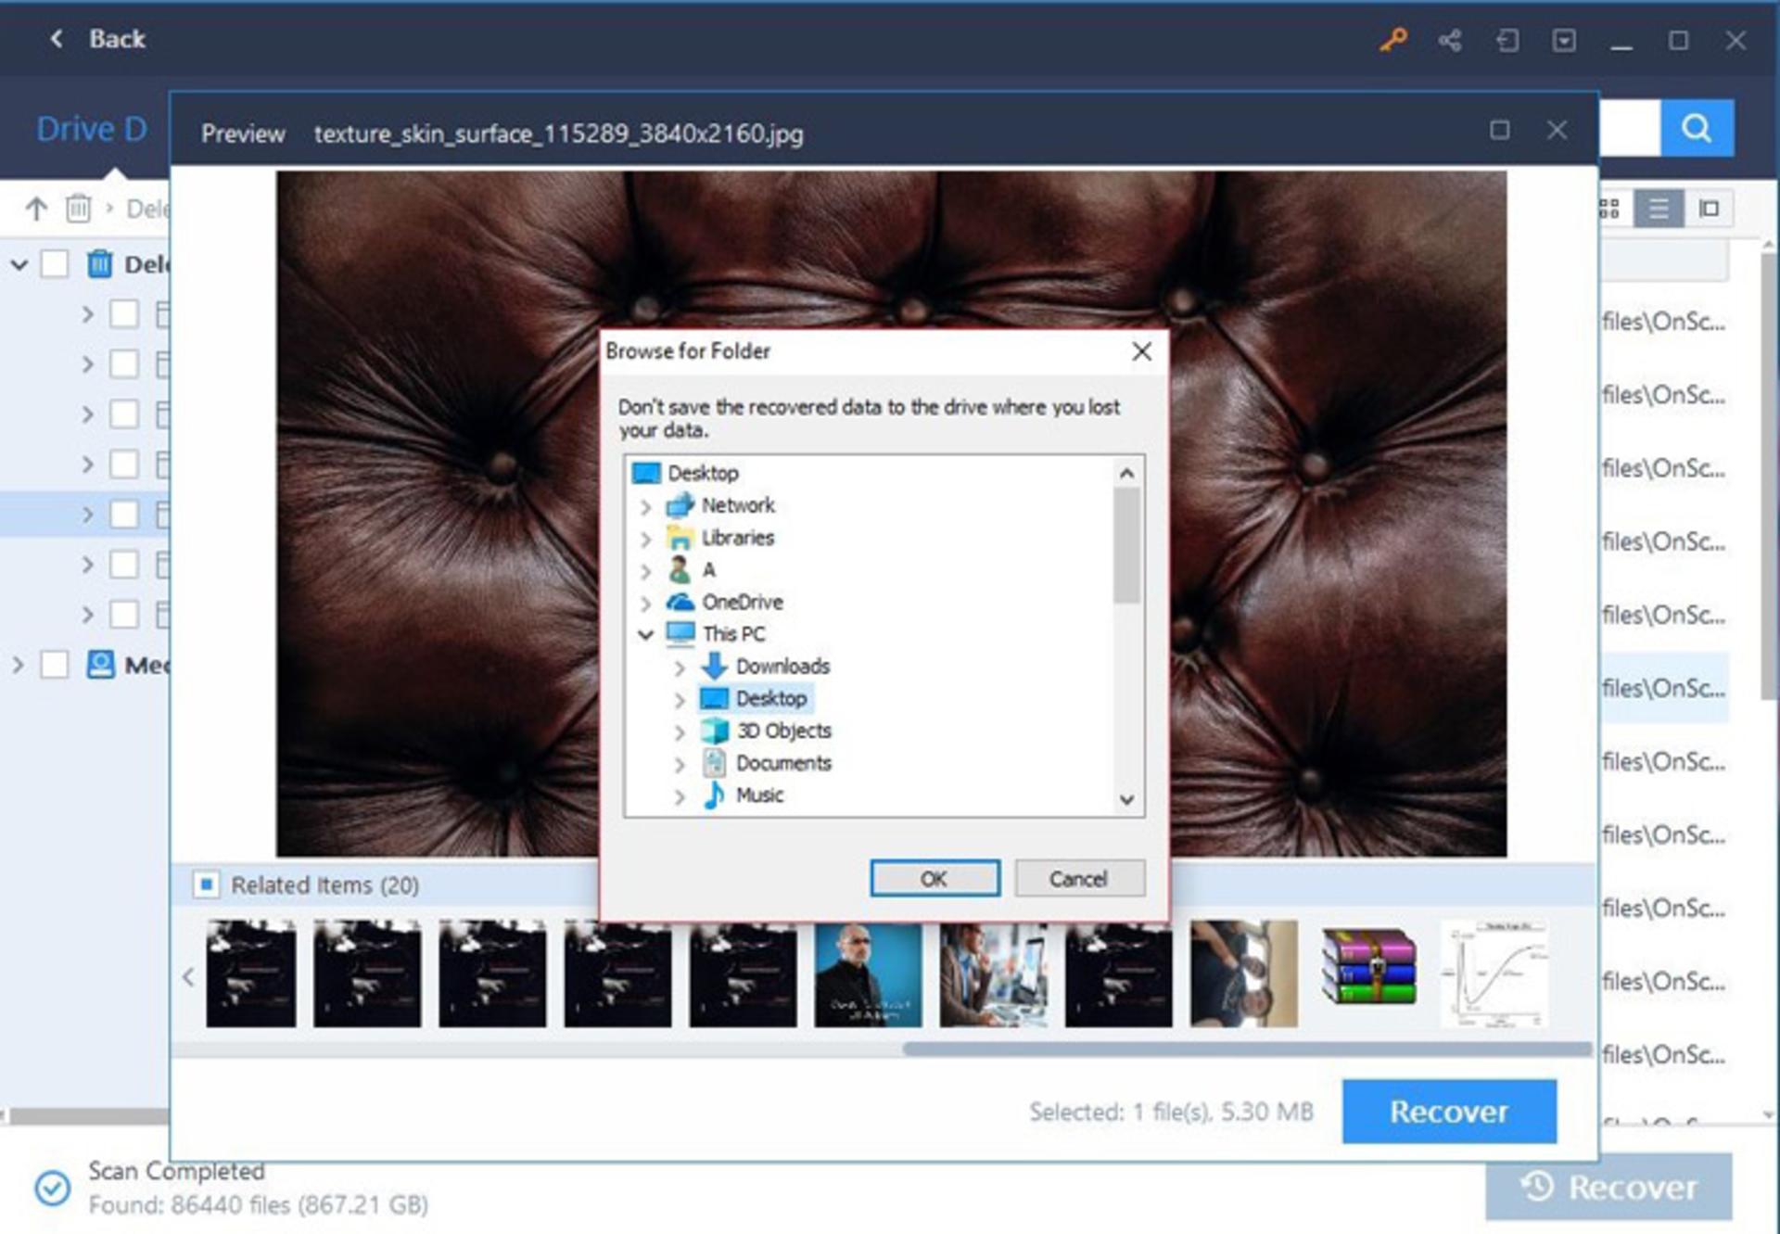Click the blue search magnifier button
The width and height of the screenshot is (1780, 1234).
(1697, 128)
